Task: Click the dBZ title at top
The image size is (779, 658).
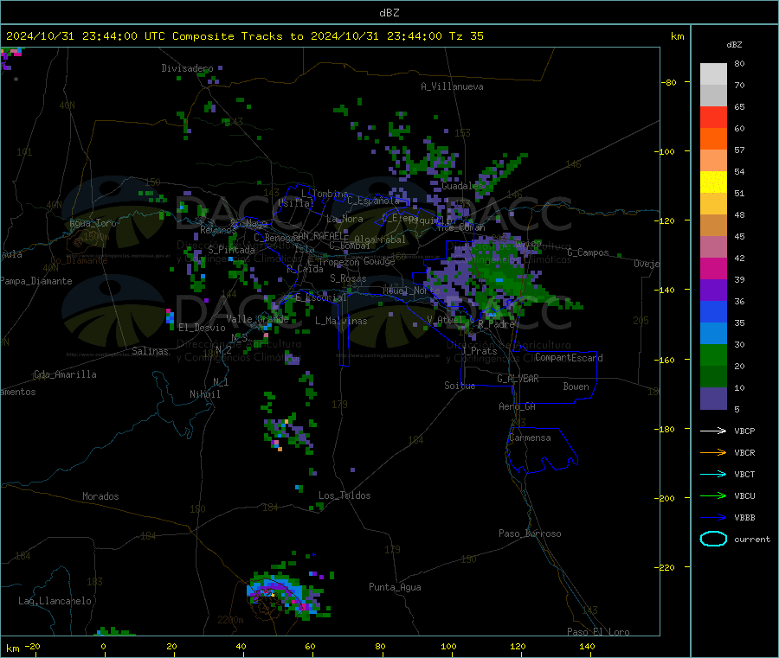Action: [389, 13]
